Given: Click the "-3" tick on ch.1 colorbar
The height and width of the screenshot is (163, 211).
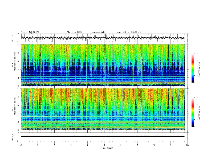Looking at the screenshot, I should click(x=196, y=54).
